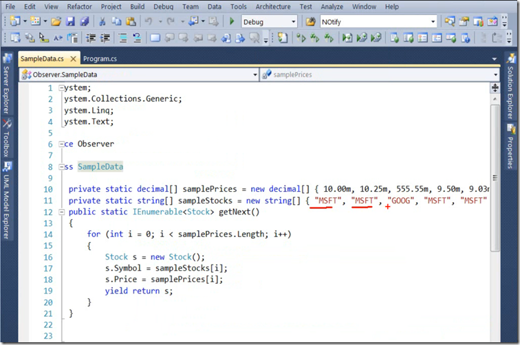The image size is (520, 345).
Task: Open the active files tab list dropdown
Action: [x=494, y=59]
